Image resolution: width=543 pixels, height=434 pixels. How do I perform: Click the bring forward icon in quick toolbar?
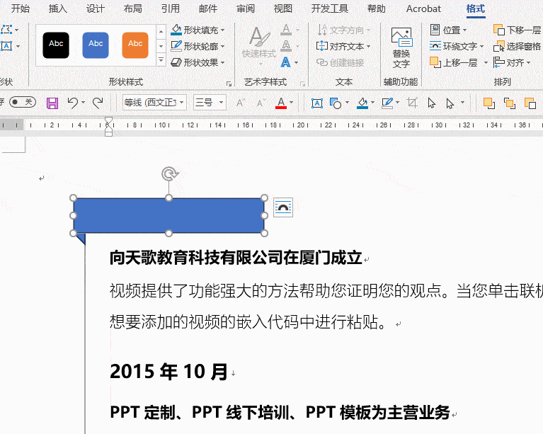coord(489,103)
